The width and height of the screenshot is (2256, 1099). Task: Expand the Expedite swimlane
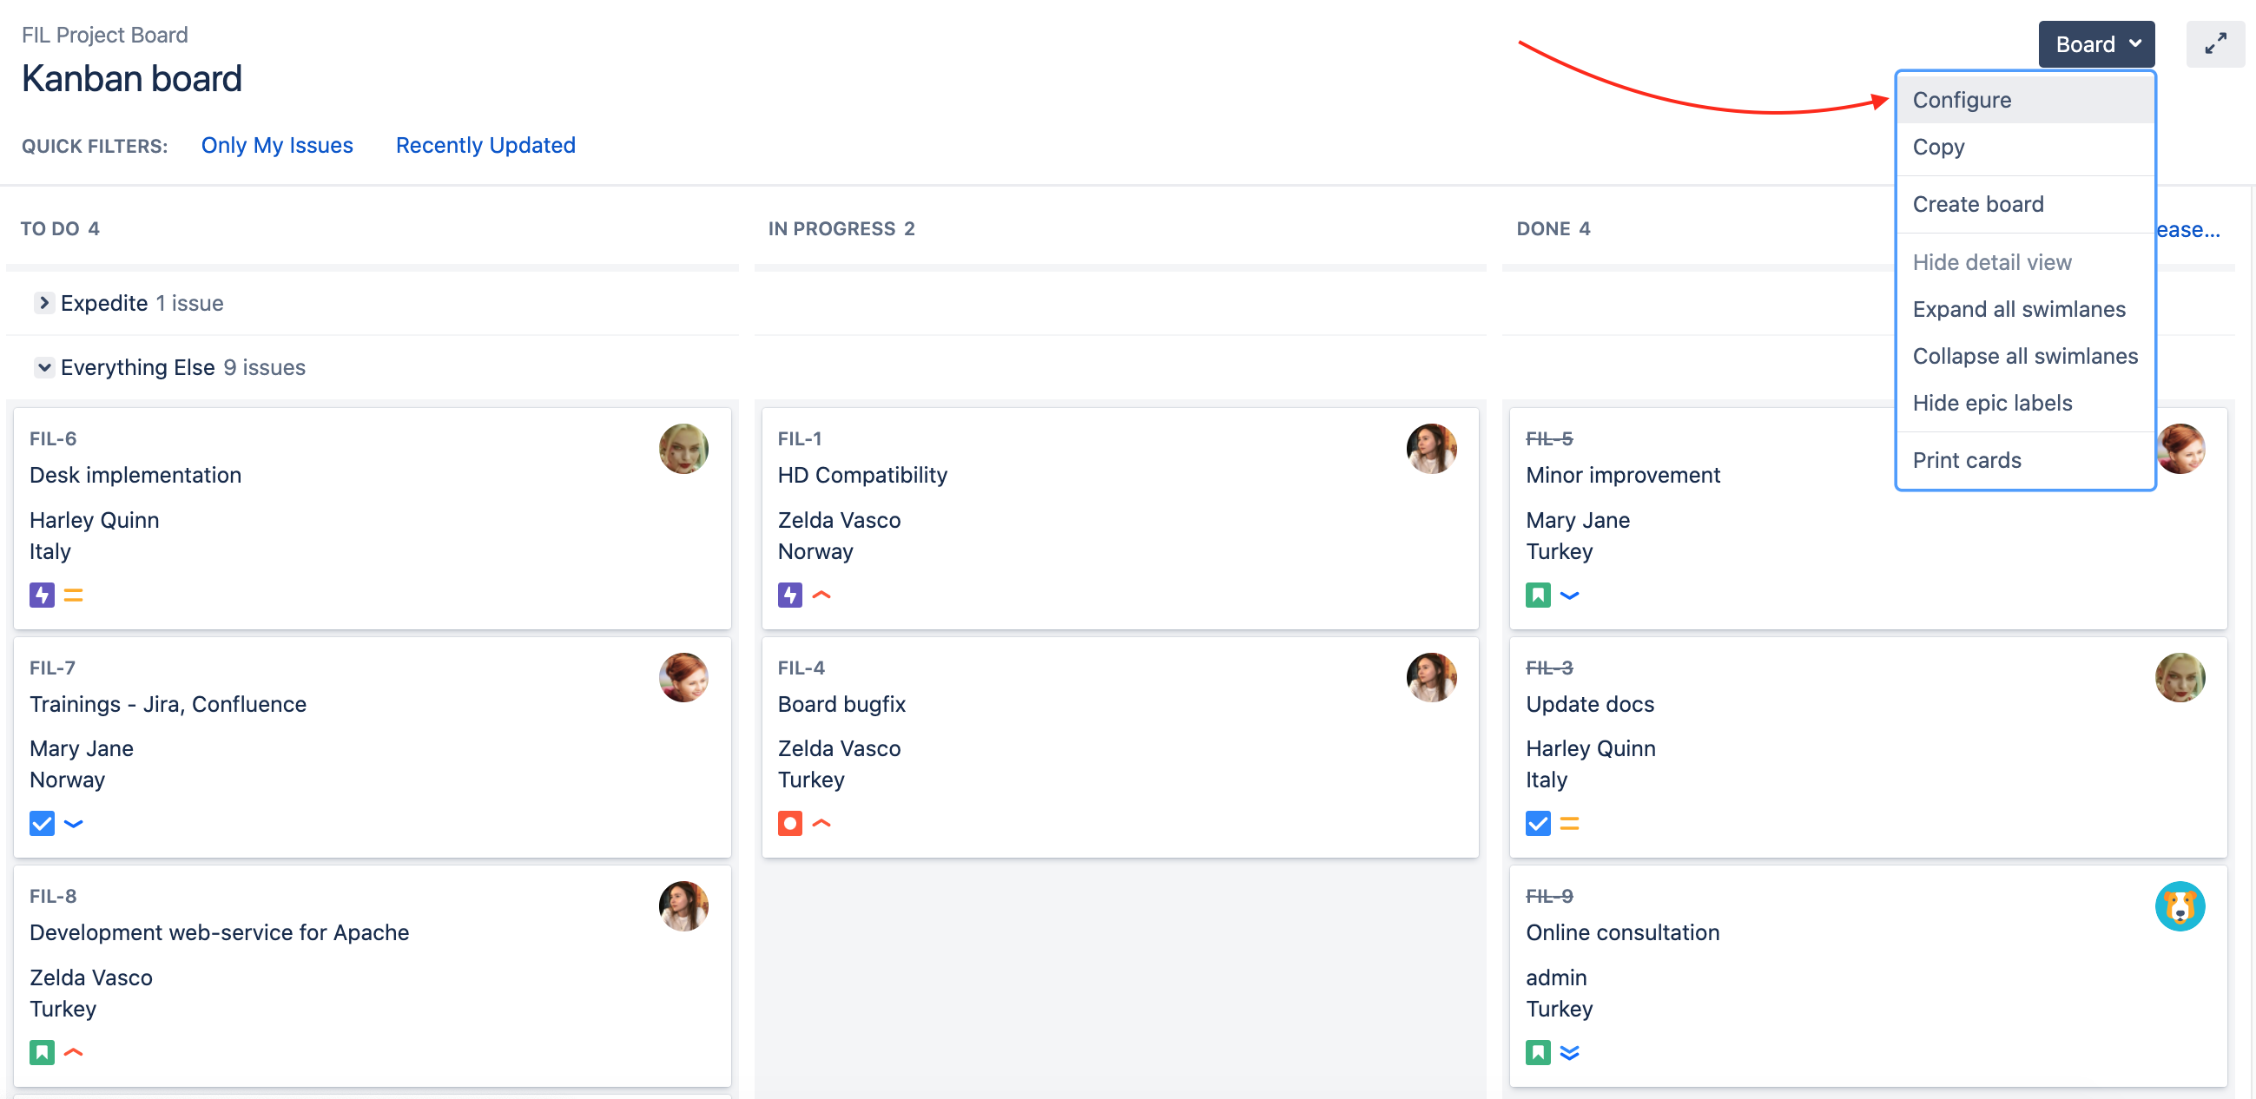pos(43,303)
